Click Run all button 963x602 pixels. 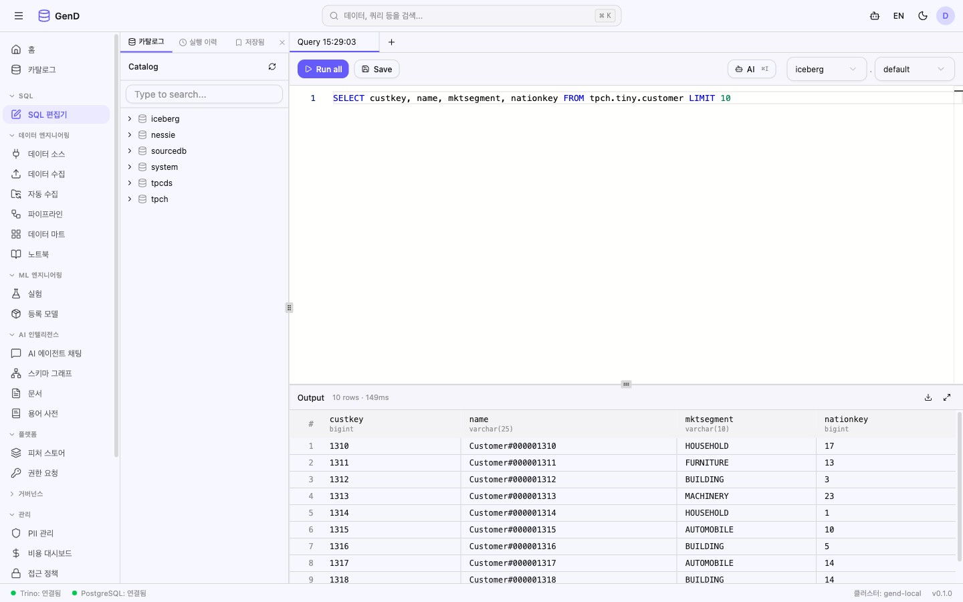tap(323, 69)
